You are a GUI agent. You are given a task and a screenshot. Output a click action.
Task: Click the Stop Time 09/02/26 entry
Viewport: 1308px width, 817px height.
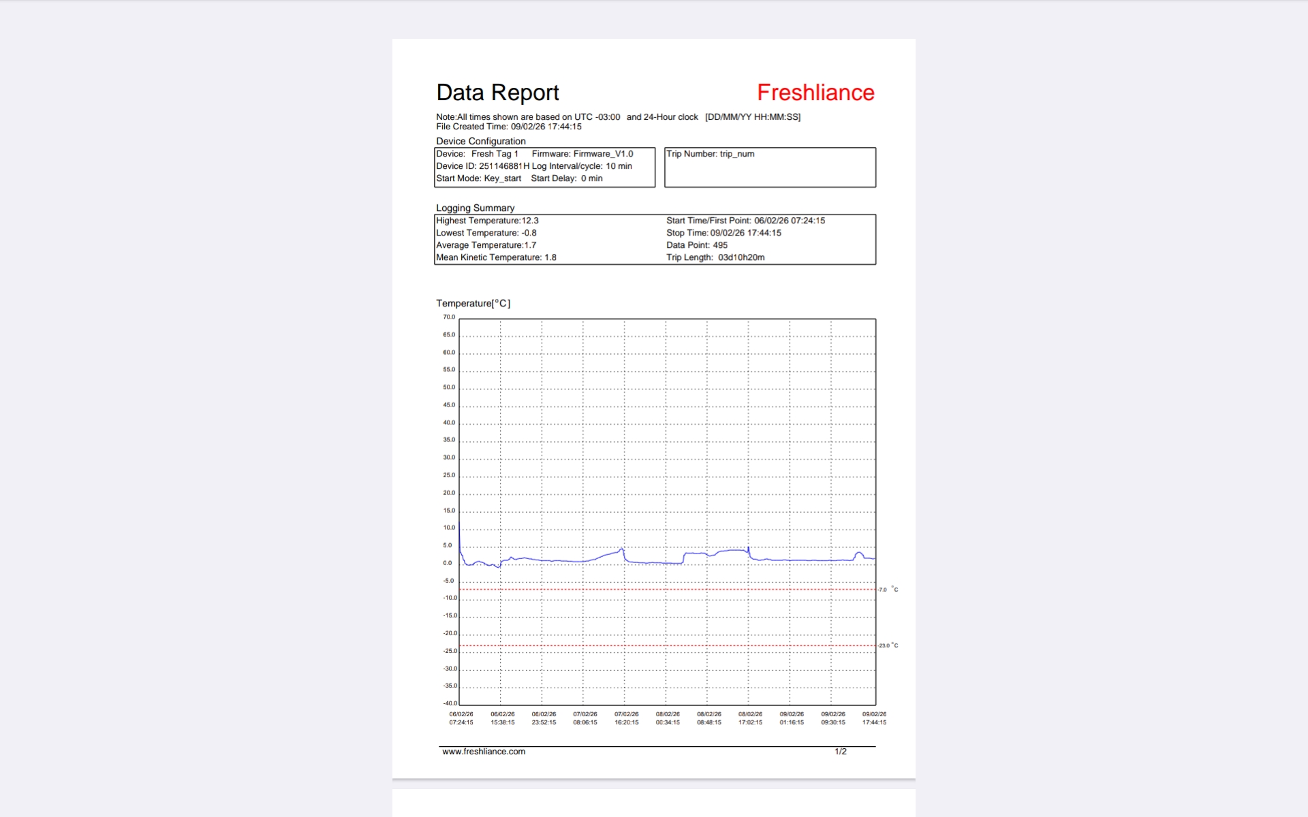pyautogui.click(x=723, y=233)
